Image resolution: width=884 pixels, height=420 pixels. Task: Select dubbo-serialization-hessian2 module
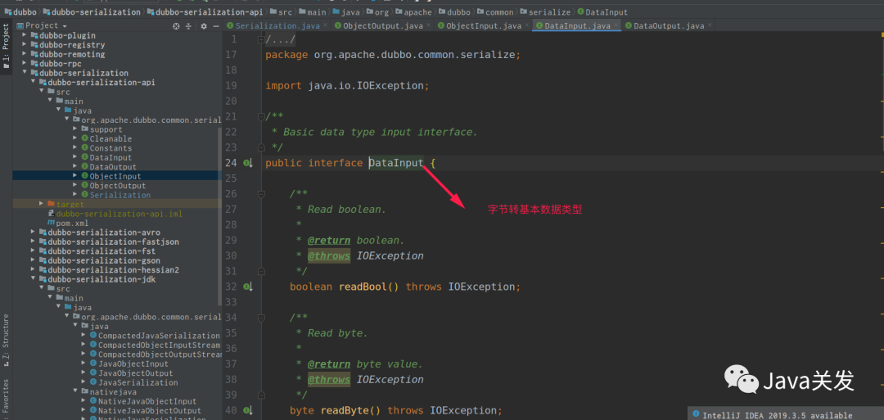(x=109, y=270)
